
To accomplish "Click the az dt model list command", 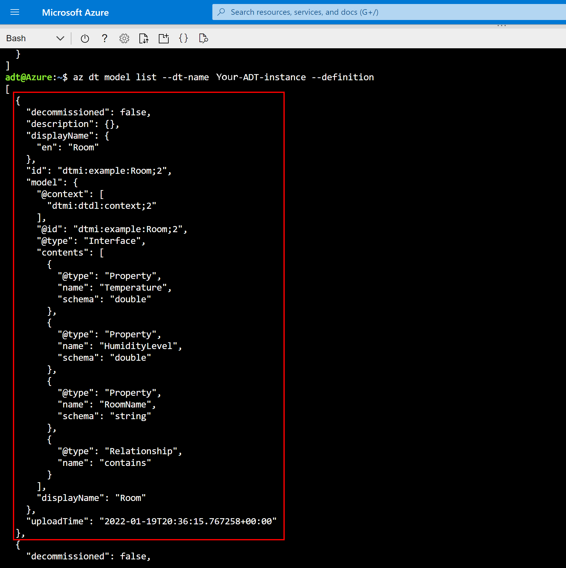I will pyautogui.click(x=223, y=77).
